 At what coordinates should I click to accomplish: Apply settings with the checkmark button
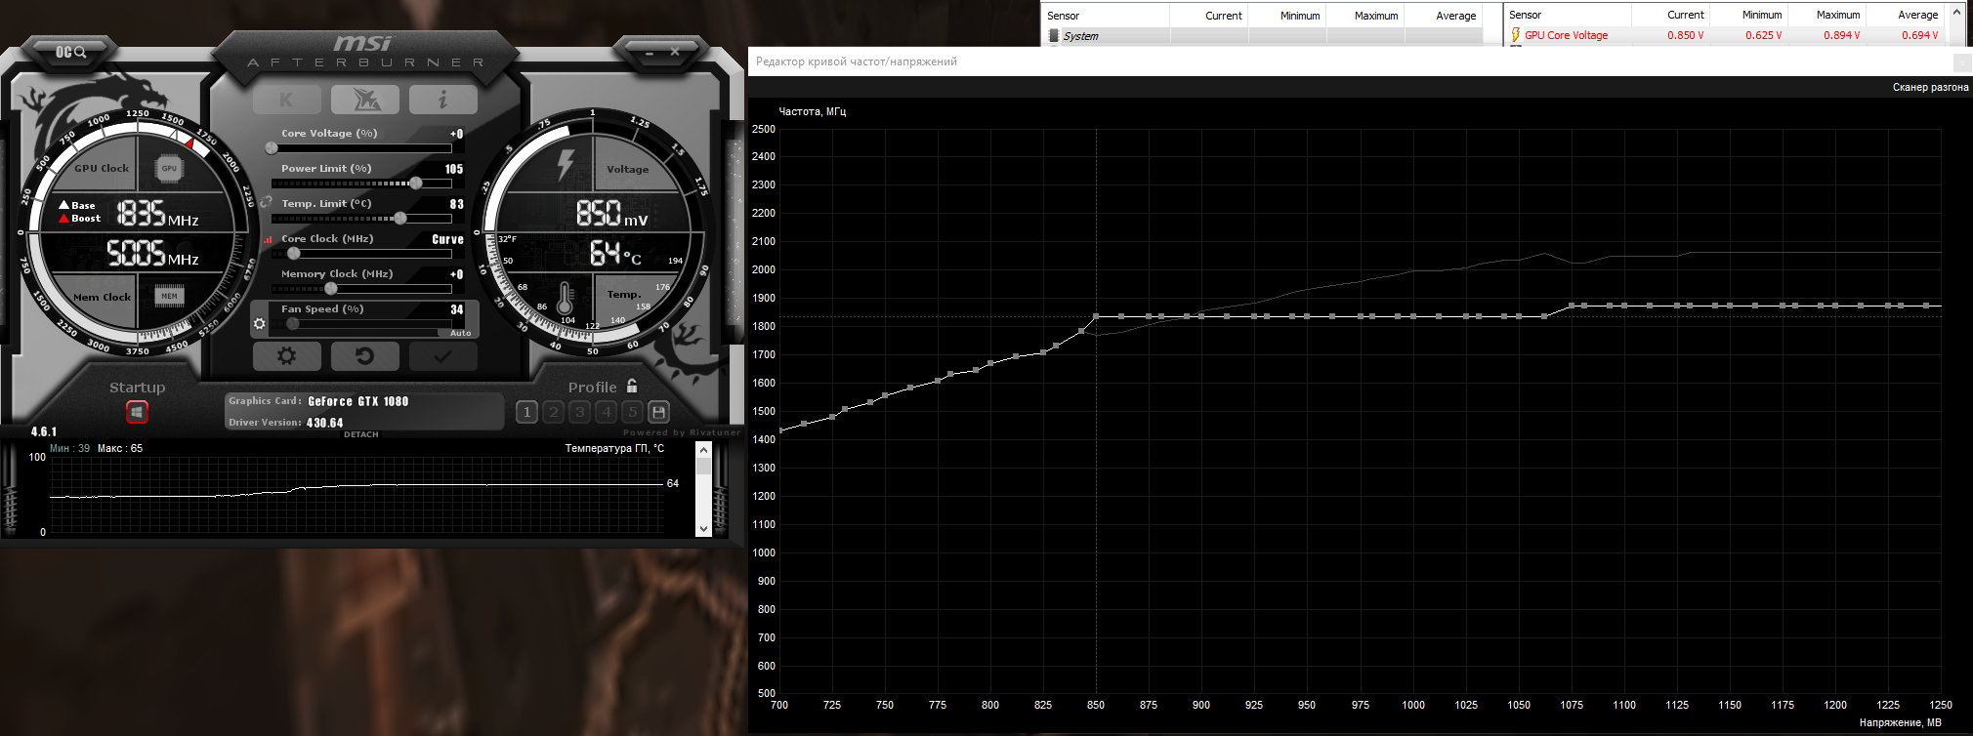(442, 356)
